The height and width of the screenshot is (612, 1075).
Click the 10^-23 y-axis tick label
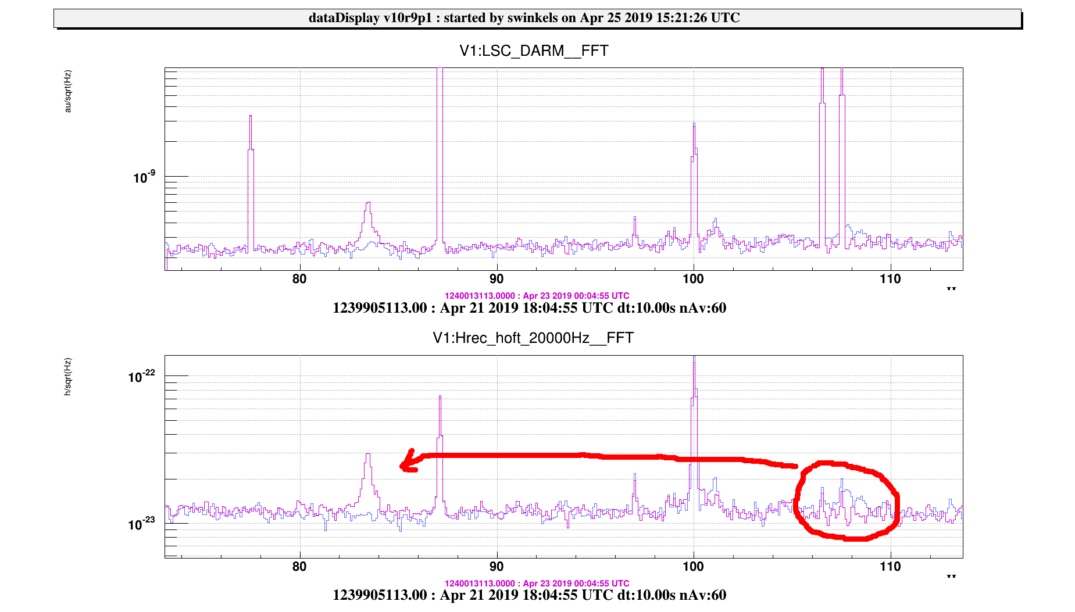click(142, 524)
